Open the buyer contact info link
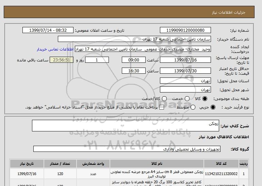Image resolution: width=262 pixels, height=186 pixels. click(x=55, y=49)
